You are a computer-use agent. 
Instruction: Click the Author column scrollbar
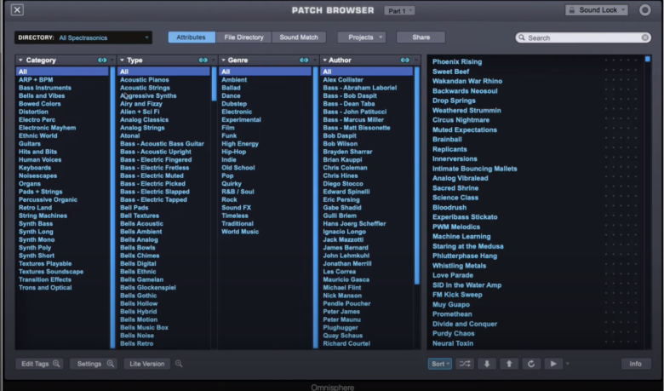pos(417,175)
